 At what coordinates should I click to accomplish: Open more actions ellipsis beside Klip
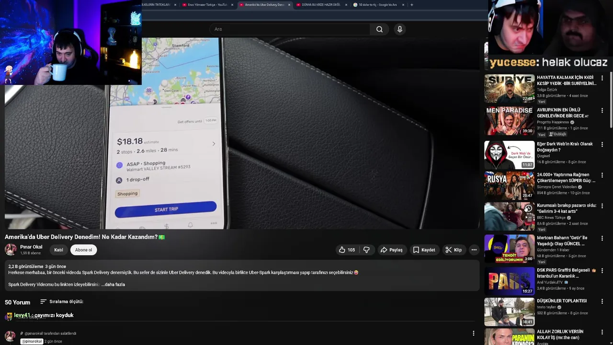[474, 250]
